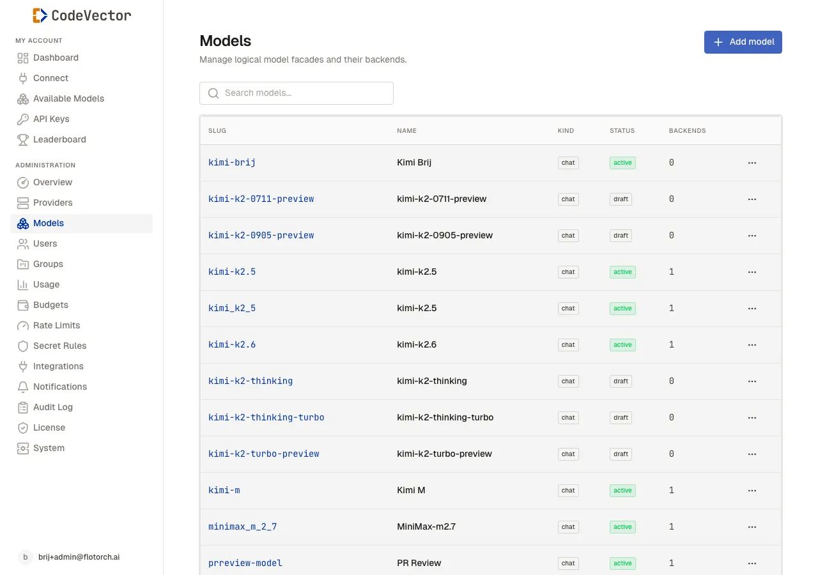Click the active status badge for kimi-brij

tap(622, 163)
